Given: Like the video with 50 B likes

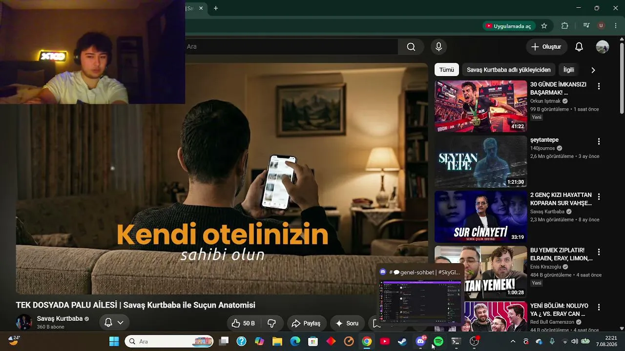Looking at the screenshot, I should [244, 323].
